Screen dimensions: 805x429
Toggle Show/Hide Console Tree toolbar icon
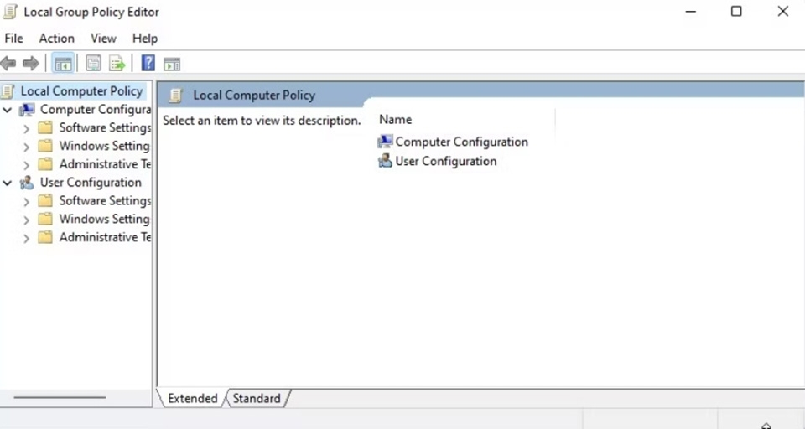63,65
